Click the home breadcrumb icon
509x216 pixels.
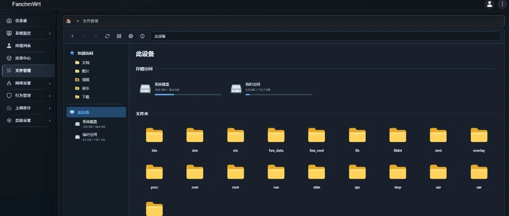tap(68, 21)
